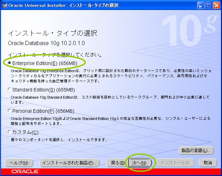Cancel installation with the 取消 button
This screenshot has width=222, height=176.
pos(208,163)
